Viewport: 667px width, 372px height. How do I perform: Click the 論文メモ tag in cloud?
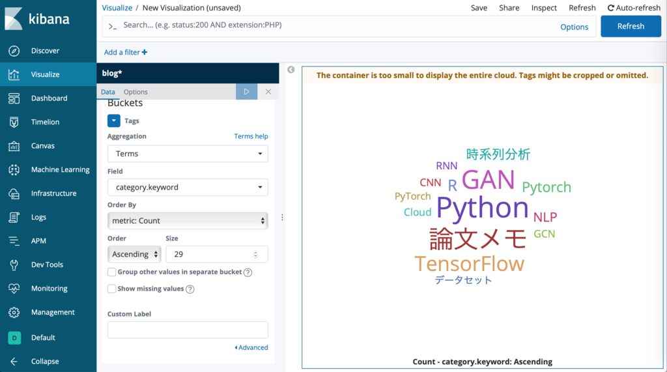(x=478, y=239)
